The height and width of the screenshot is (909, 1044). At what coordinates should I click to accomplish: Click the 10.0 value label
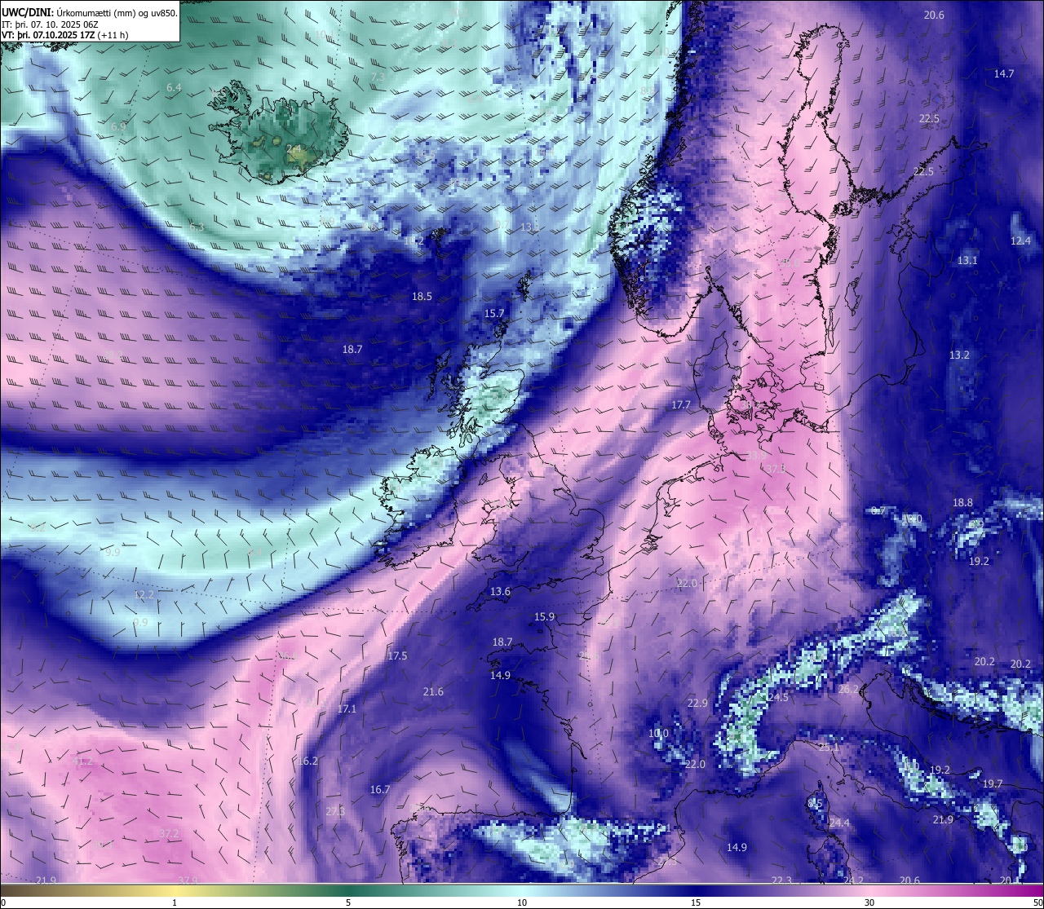pyautogui.click(x=658, y=733)
